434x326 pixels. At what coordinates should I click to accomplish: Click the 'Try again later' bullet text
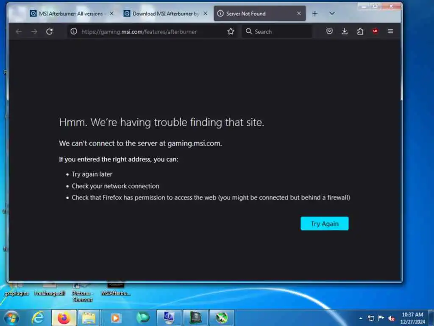click(92, 174)
